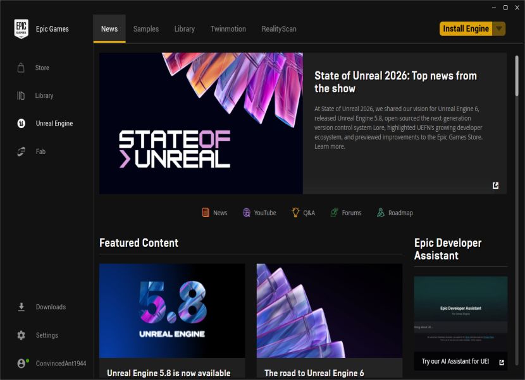The image size is (525, 380).
Task: Open the RealityScan tab
Action: (x=279, y=29)
